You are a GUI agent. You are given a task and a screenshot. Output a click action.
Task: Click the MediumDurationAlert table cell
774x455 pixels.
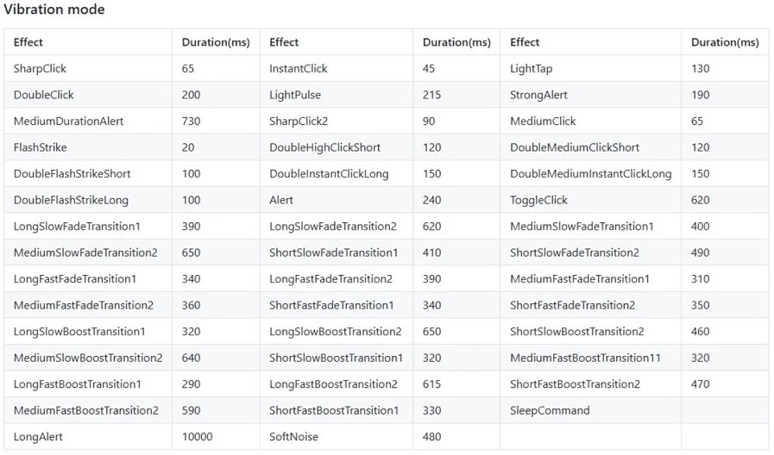pos(68,122)
